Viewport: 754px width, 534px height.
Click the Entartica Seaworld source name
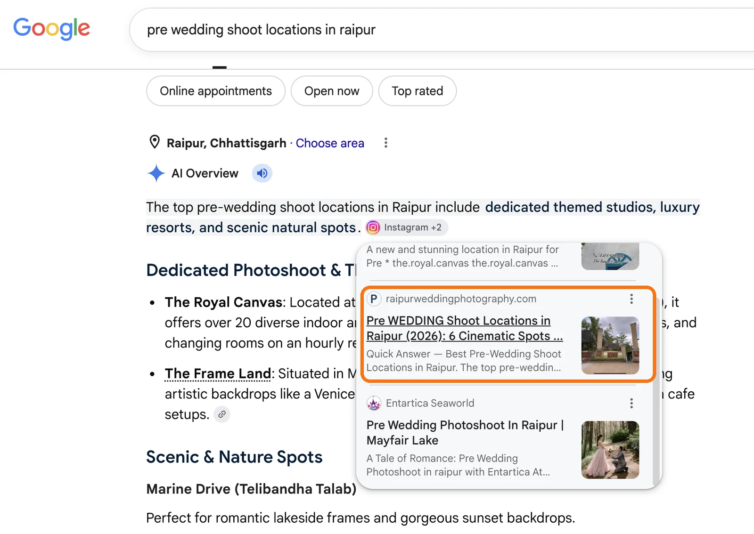[x=430, y=403]
